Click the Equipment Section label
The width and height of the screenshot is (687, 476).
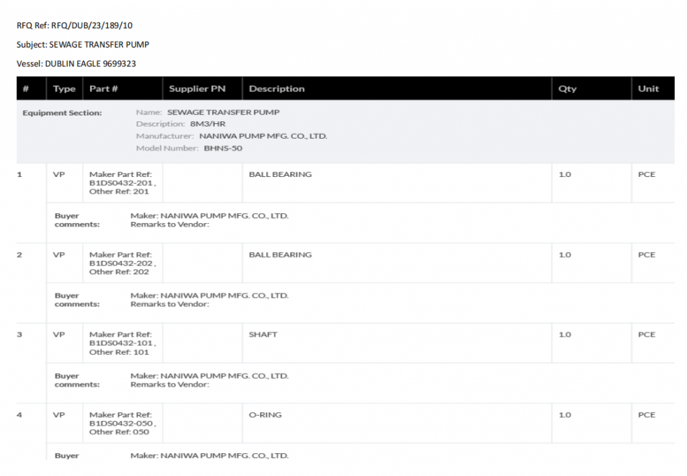click(x=62, y=113)
